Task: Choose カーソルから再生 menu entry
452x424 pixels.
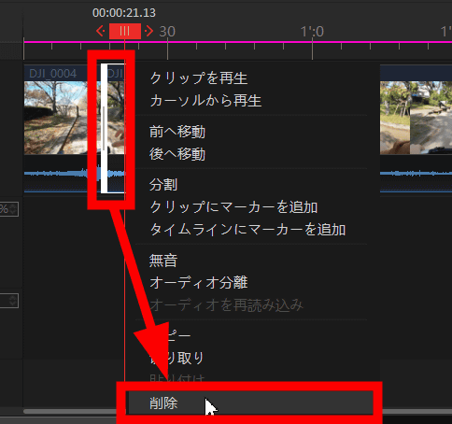Action: pos(205,101)
